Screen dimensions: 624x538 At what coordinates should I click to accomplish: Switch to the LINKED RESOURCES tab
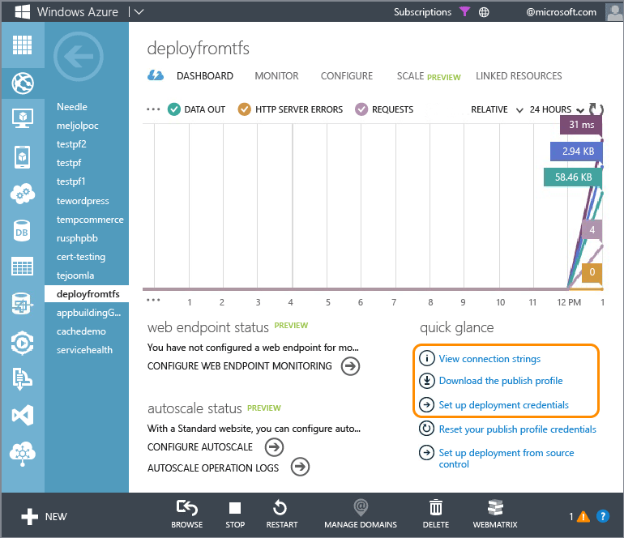[519, 75]
